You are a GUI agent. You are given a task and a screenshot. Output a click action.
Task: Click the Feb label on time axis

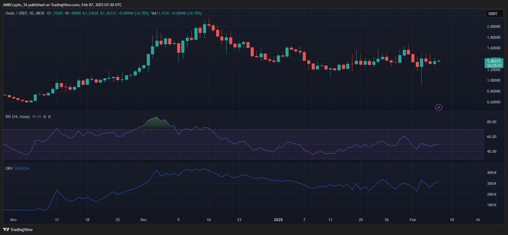412,220
